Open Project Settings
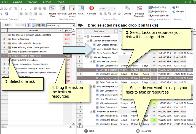The image size is (196, 134). tap(159, 7)
